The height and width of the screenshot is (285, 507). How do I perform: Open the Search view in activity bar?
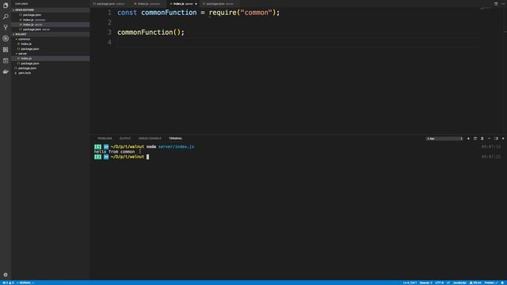coord(6,16)
